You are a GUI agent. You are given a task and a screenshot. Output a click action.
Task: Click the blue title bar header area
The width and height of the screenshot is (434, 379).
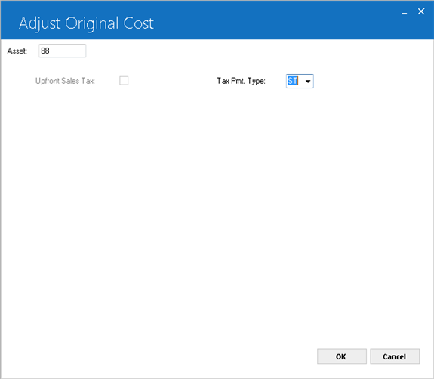(x=217, y=20)
